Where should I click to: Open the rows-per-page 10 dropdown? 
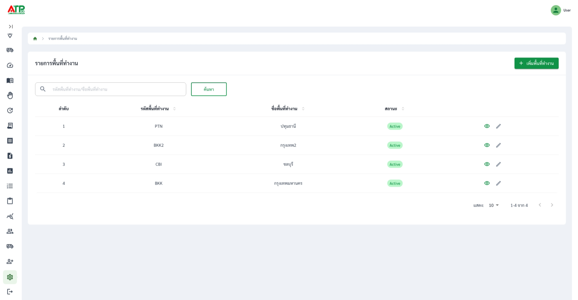(494, 205)
